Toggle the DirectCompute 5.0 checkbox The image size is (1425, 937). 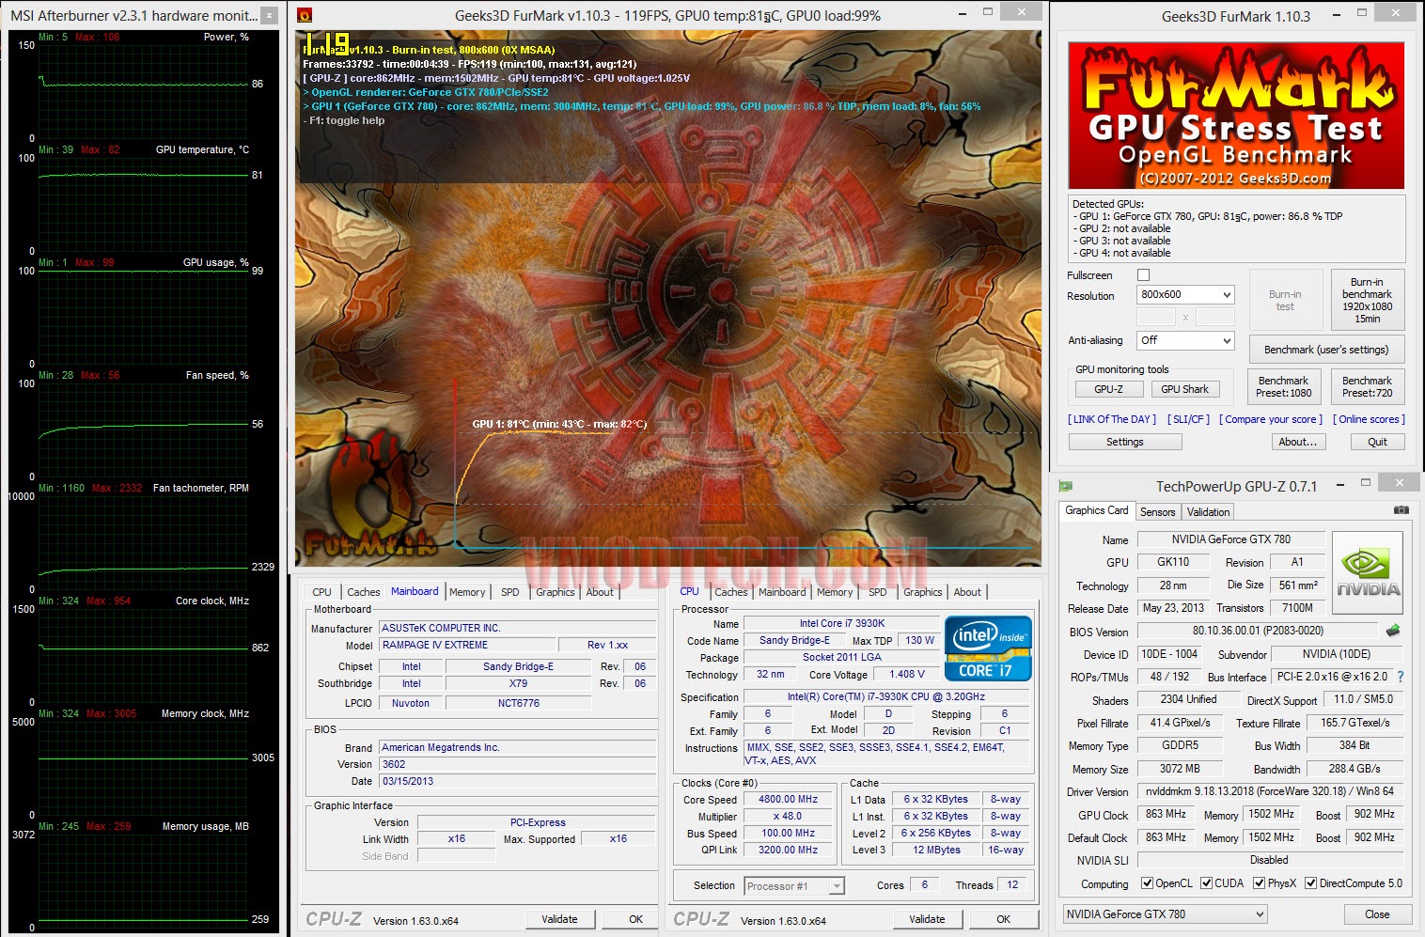(1310, 883)
